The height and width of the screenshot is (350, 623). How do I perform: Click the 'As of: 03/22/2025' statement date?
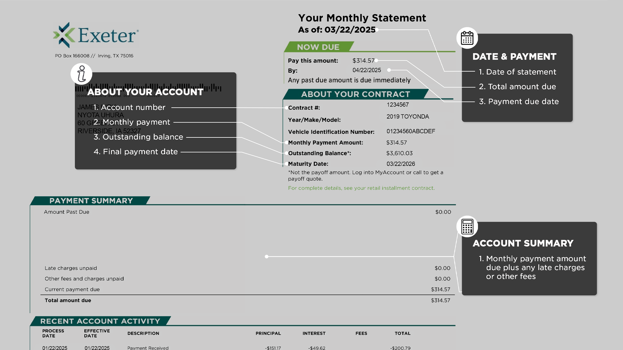(337, 30)
